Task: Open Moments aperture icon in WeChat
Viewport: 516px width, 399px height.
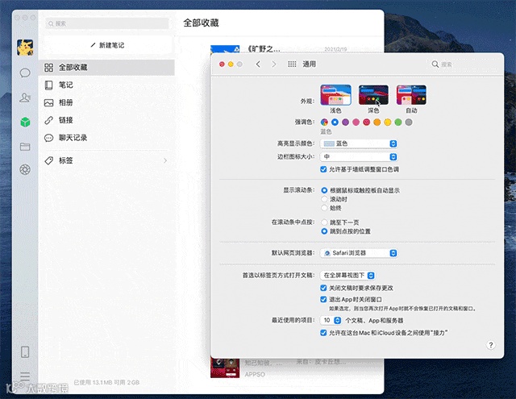Action: (25, 170)
